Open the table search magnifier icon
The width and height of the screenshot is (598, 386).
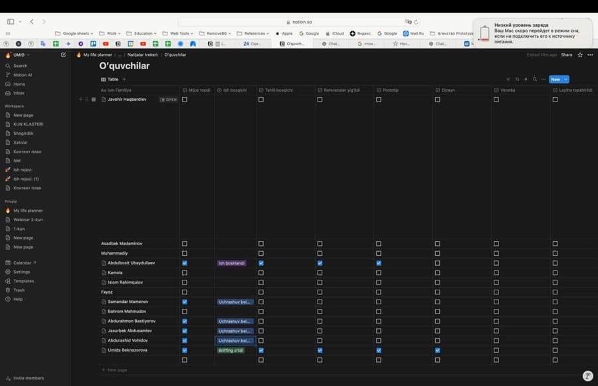[x=535, y=79]
